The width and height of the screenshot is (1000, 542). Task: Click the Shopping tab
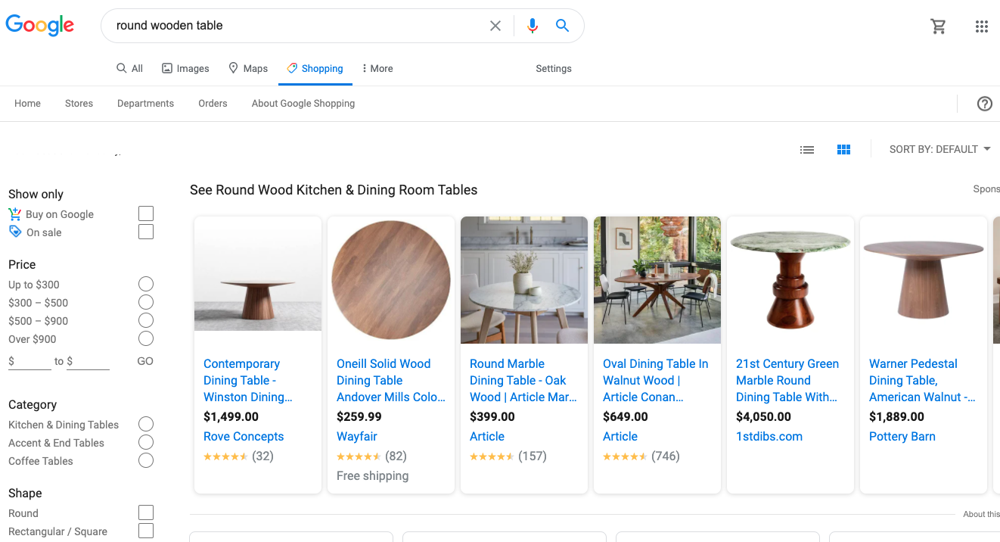315,68
